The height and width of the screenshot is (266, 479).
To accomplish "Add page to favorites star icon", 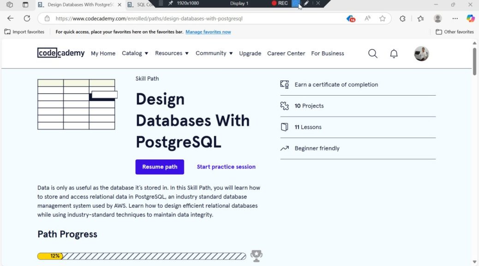I will point(382,18).
